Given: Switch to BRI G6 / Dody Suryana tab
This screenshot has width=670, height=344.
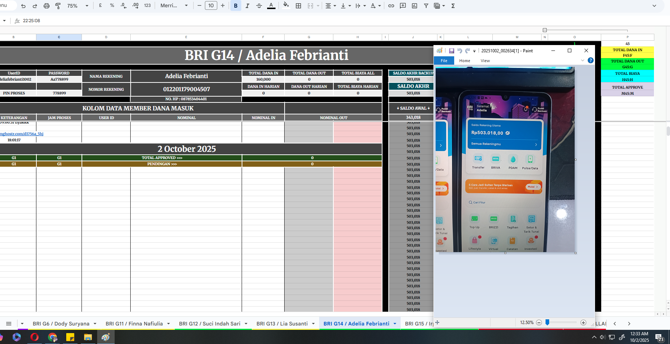Looking at the screenshot, I should 61,324.
